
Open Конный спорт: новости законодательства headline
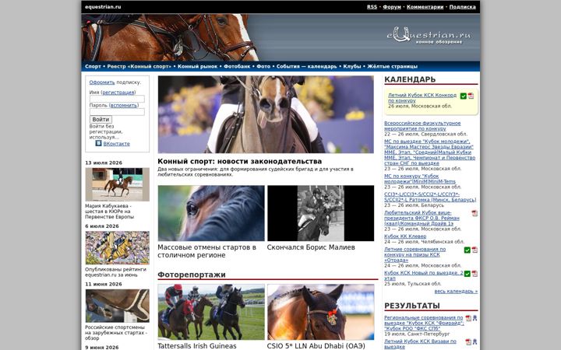[x=240, y=162]
